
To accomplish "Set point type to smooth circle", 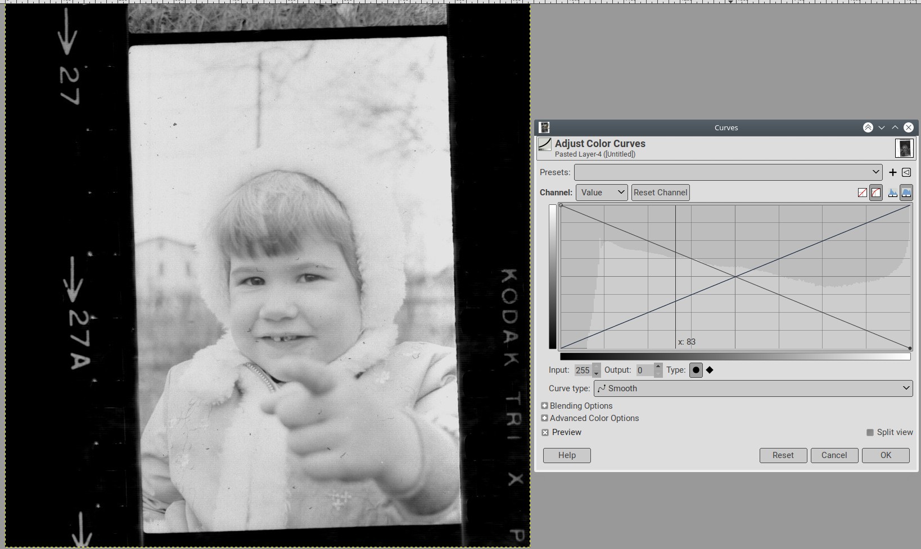I will pyautogui.click(x=696, y=370).
